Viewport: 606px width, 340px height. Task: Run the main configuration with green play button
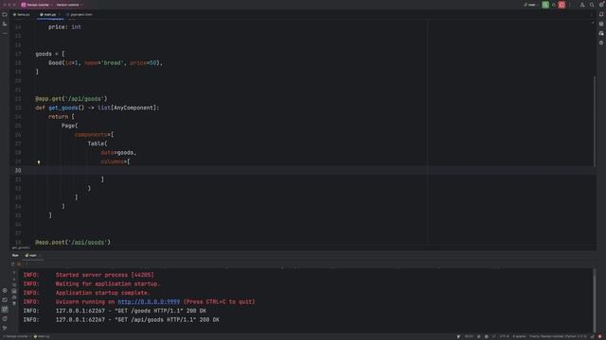coord(545,5)
